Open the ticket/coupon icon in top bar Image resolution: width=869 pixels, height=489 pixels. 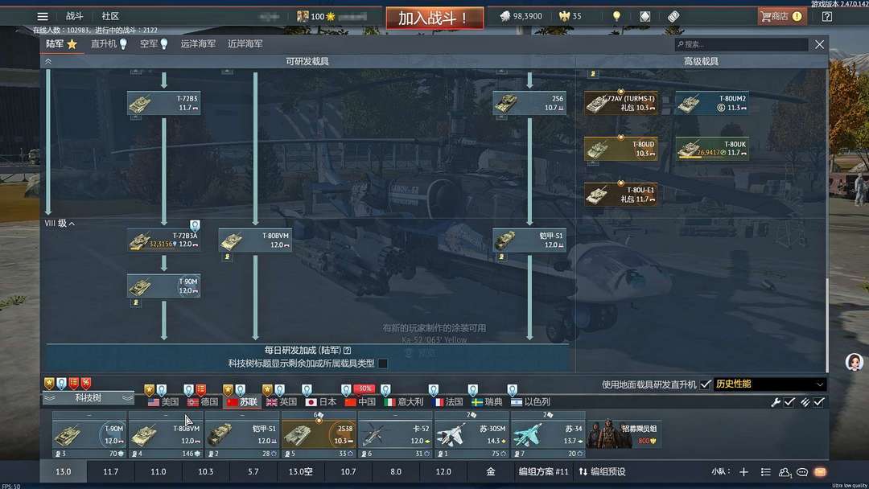tap(673, 17)
